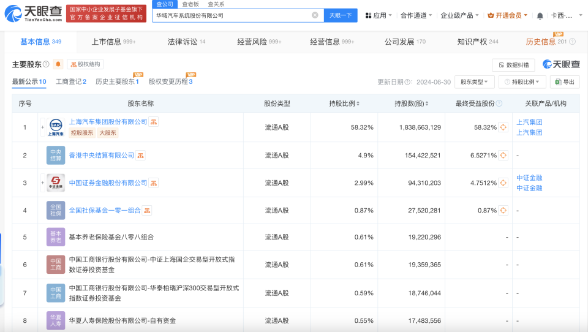
Task: Open the 经营信息 tab
Action: [x=332, y=42]
